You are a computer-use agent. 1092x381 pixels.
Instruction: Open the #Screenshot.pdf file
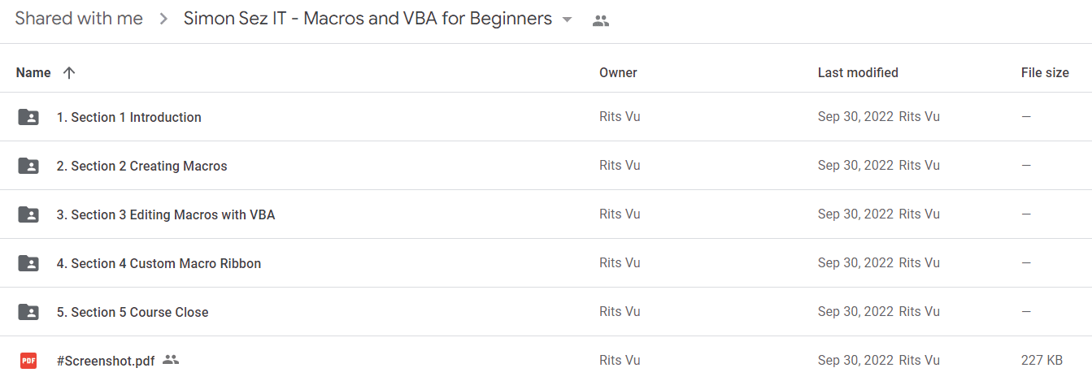pyautogui.click(x=106, y=360)
